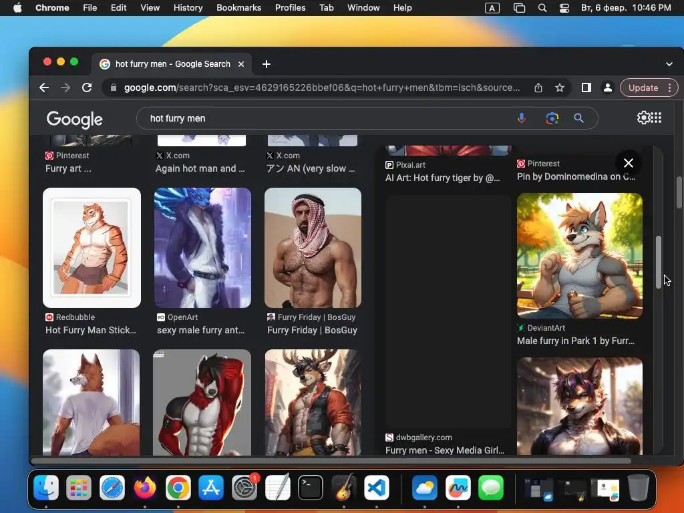Click the address bar URL
Screen dimensions: 684x513
tap(321, 88)
